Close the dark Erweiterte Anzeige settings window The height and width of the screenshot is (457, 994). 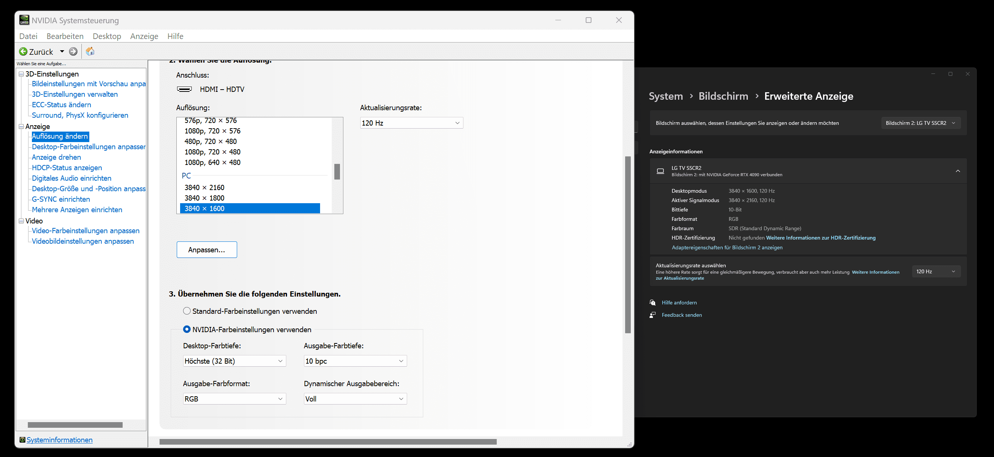[x=968, y=74]
